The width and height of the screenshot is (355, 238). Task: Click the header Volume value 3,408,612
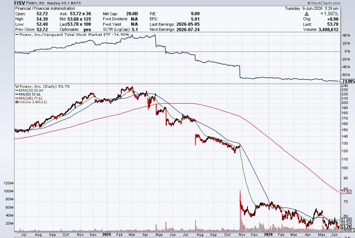(x=328, y=29)
